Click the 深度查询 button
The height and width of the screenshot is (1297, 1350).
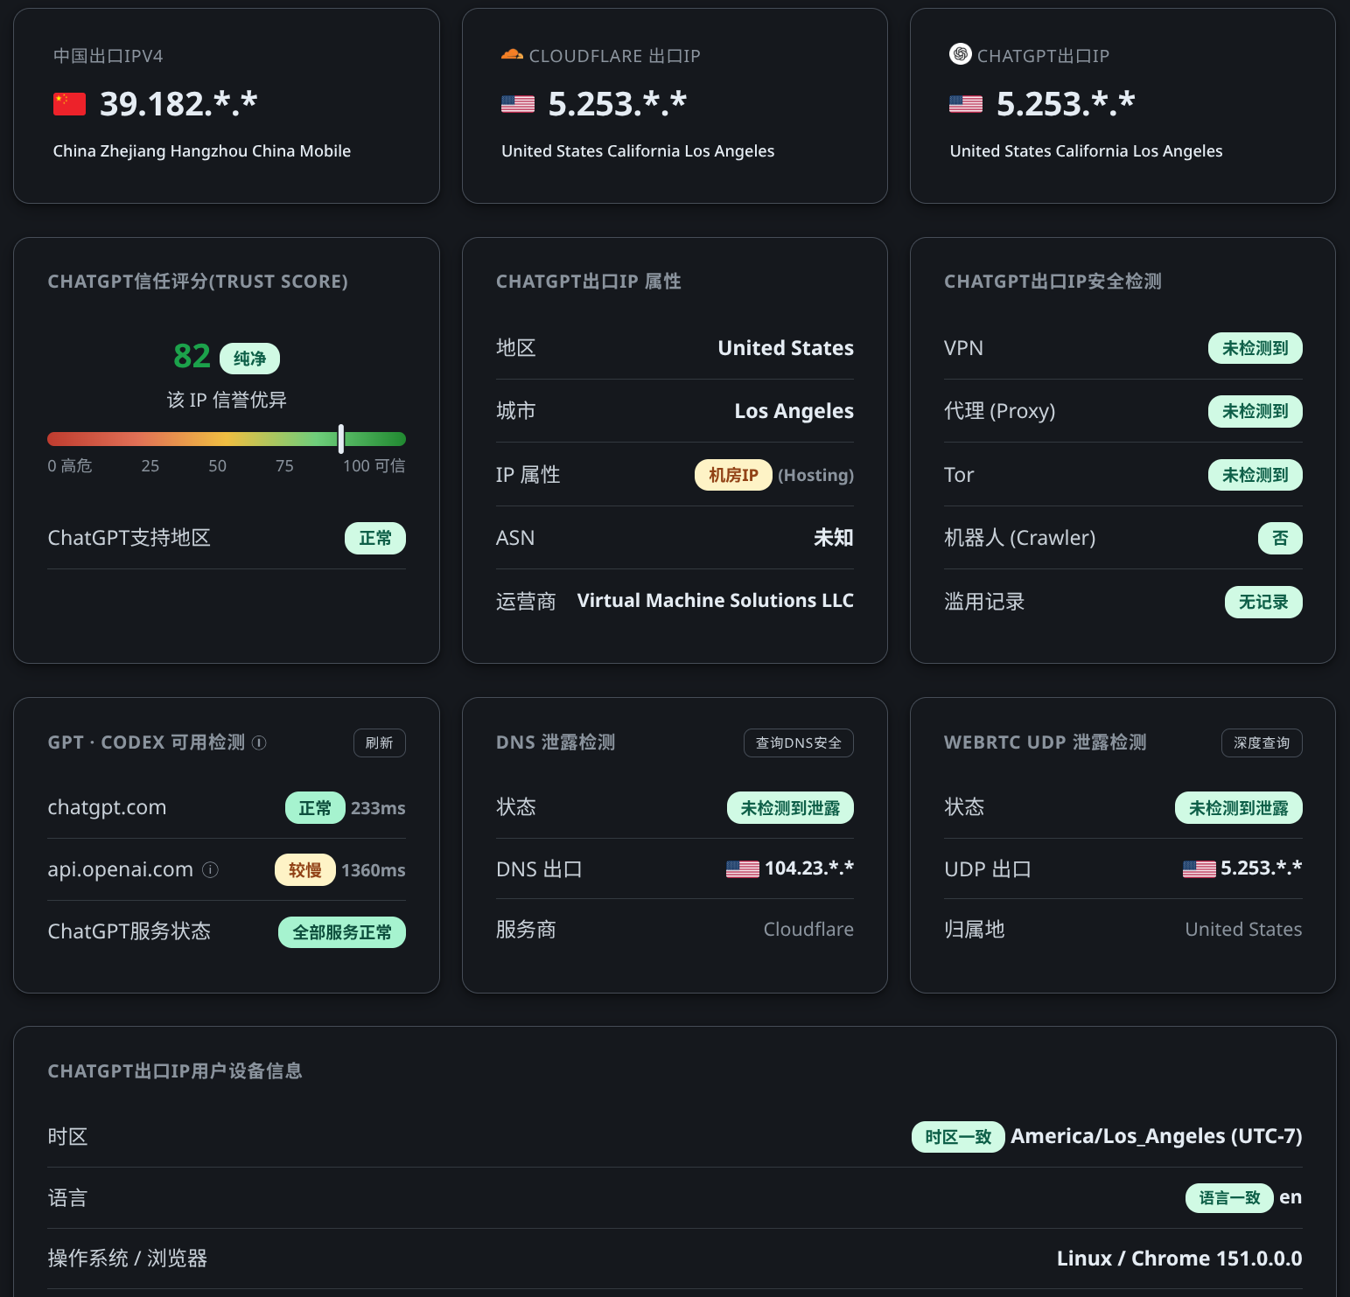point(1262,743)
